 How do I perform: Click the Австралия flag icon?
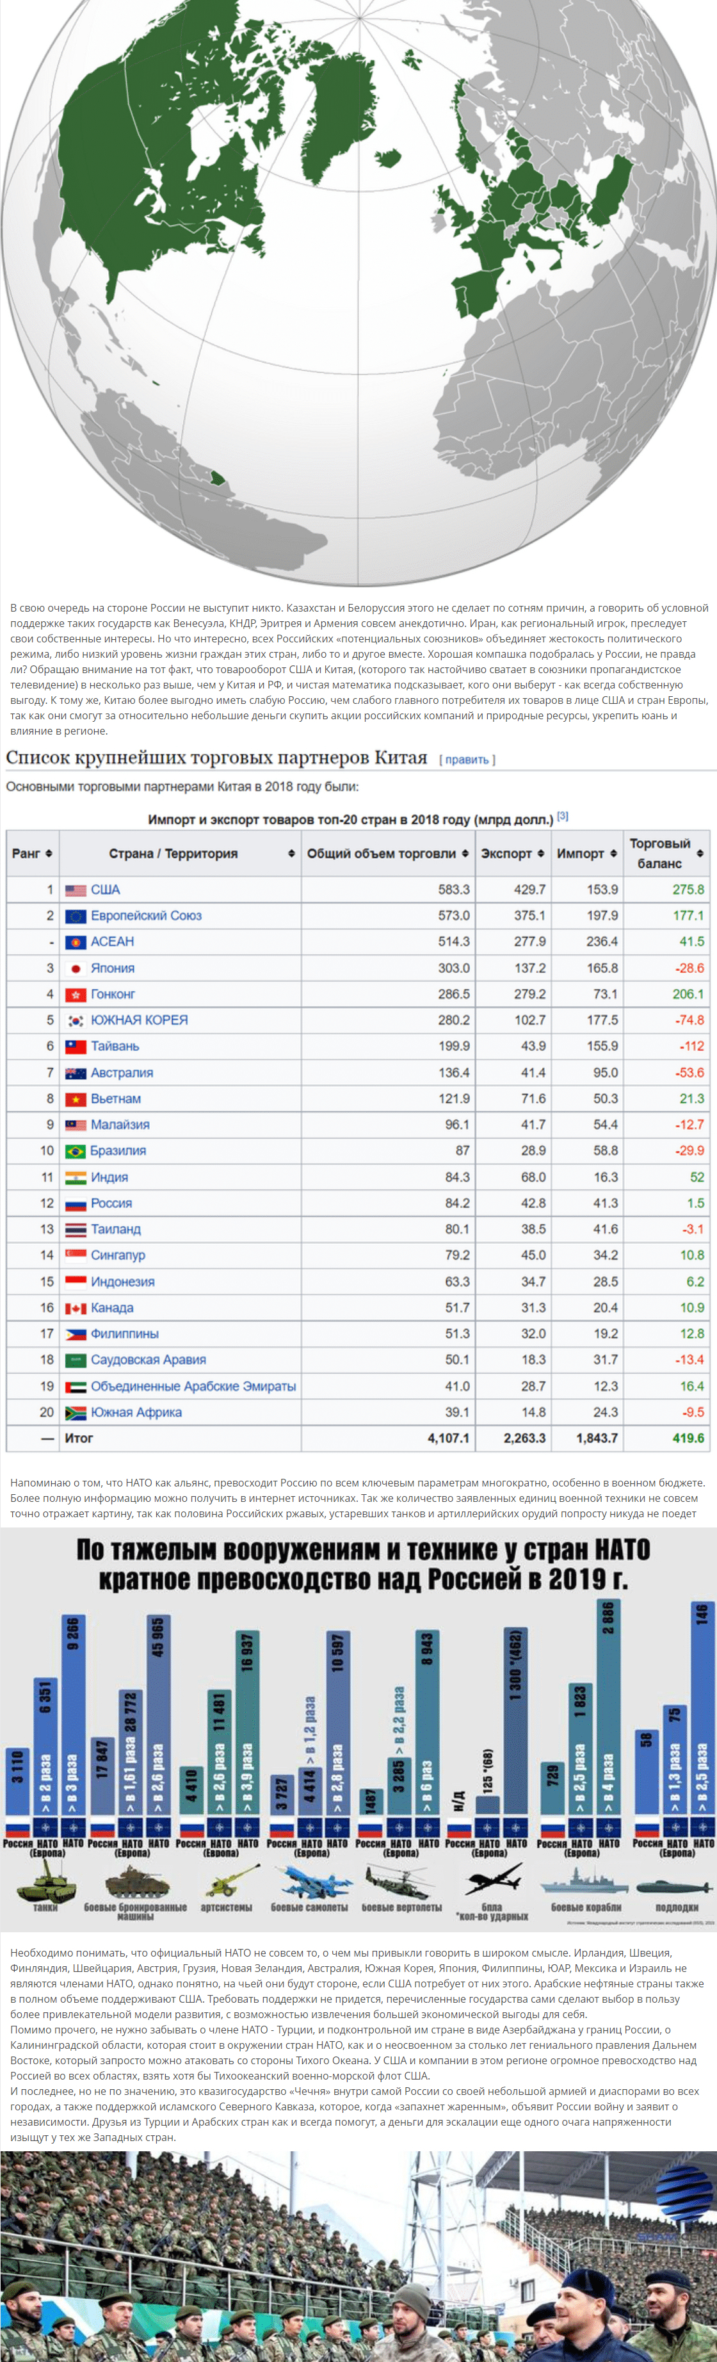point(75,1073)
